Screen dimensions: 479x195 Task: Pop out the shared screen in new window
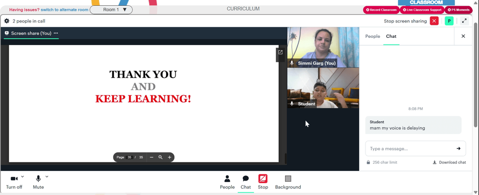pos(280,52)
